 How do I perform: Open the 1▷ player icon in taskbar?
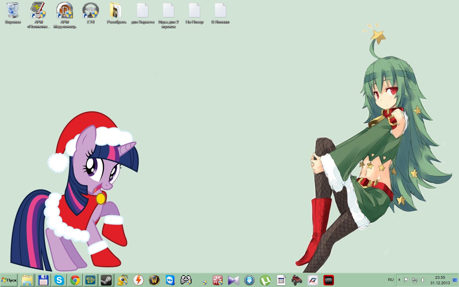(90, 280)
